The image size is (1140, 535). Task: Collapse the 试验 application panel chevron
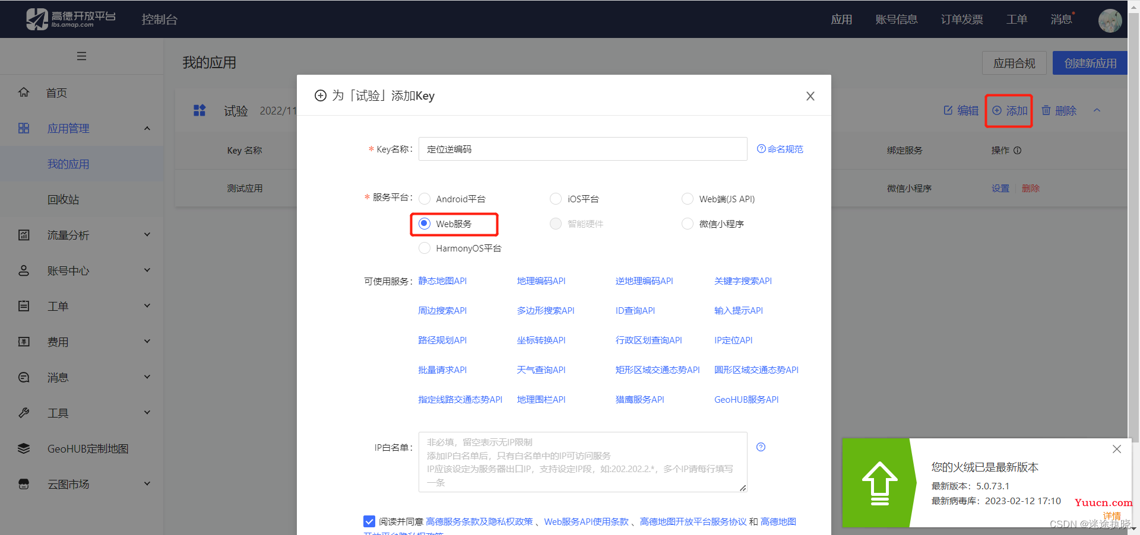coord(1097,110)
